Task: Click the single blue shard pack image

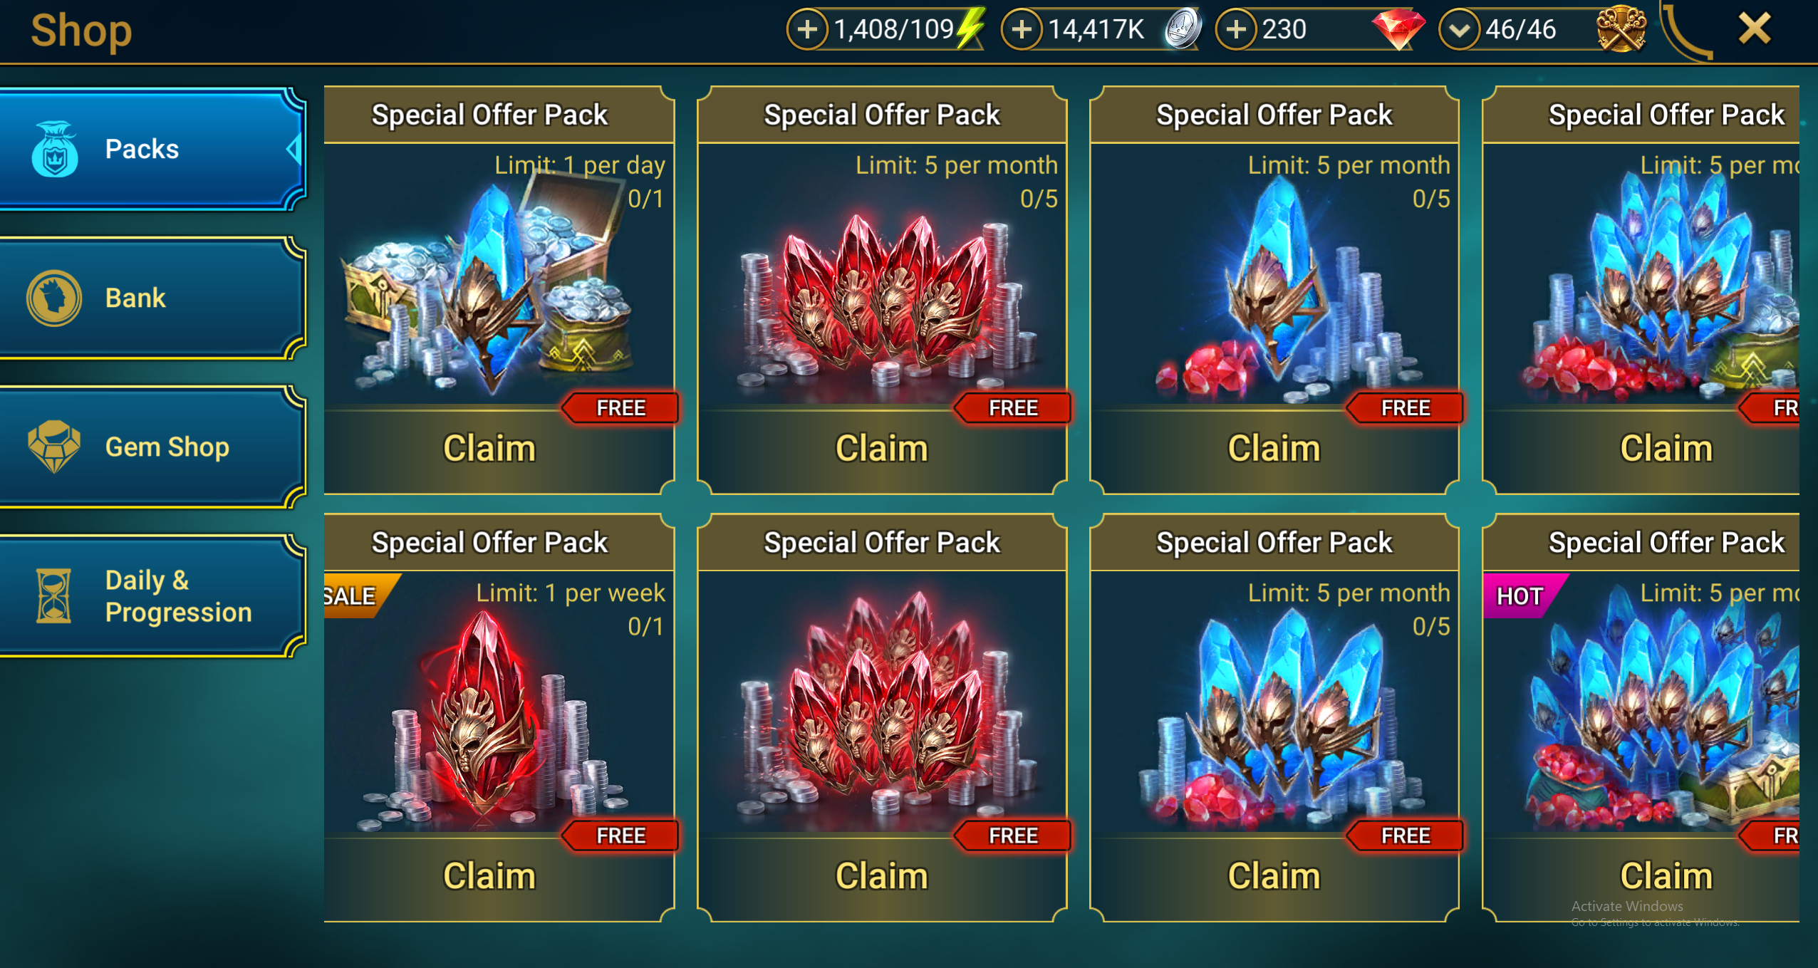Action: [x=1274, y=285]
